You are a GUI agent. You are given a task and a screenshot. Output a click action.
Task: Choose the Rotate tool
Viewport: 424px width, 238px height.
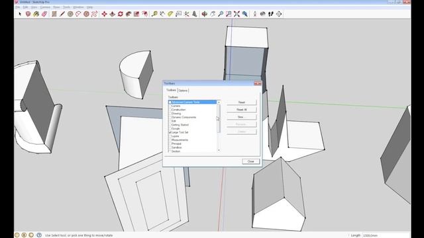coord(121,14)
